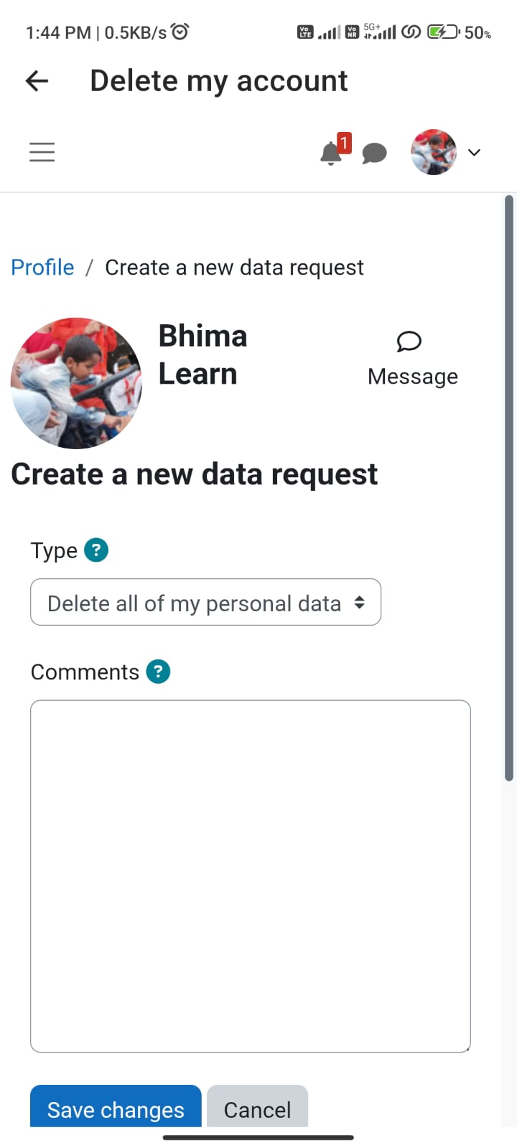517x1148 pixels.
Task: Click the Message link label
Action: (x=412, y=377)
